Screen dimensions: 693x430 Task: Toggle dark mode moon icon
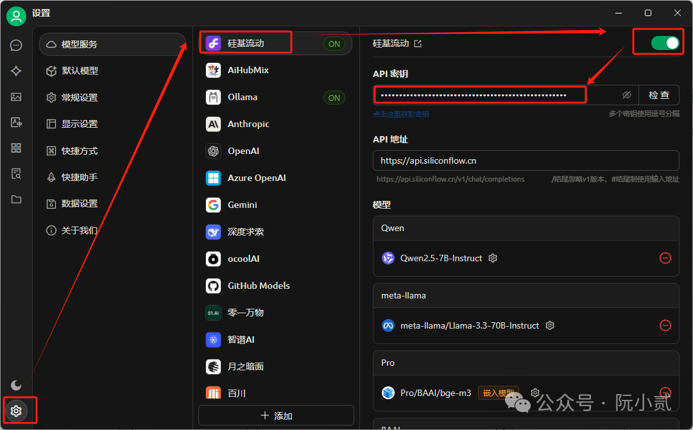click(16, 385)
